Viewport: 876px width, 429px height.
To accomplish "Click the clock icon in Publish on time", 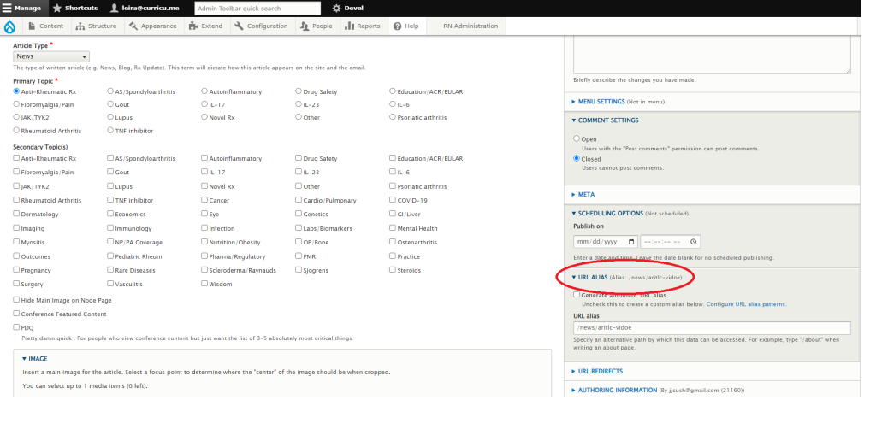I will 693,242.
